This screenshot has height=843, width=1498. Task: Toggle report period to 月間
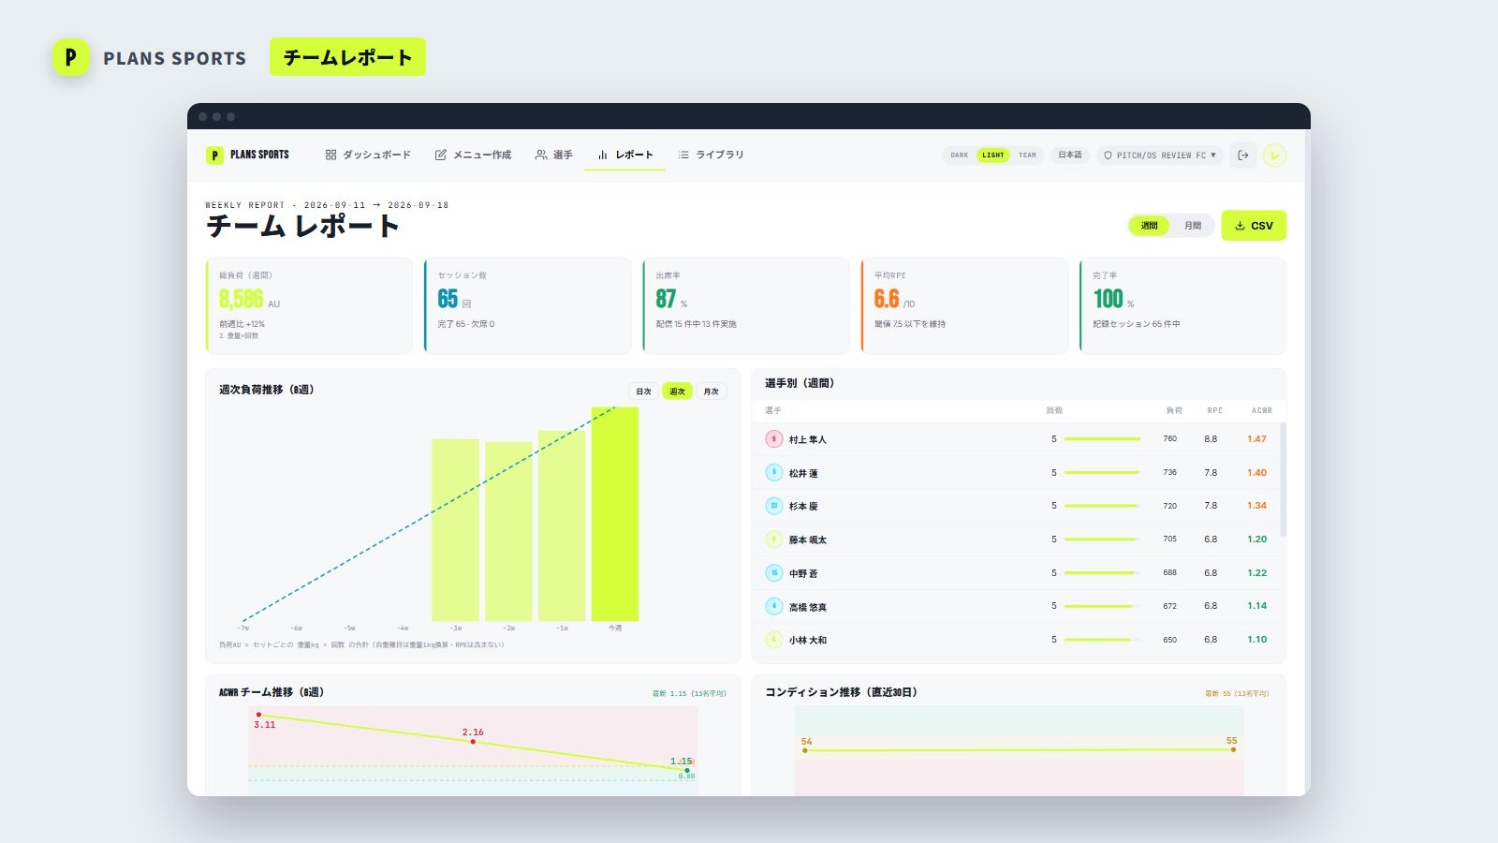tap(1192, 226)
